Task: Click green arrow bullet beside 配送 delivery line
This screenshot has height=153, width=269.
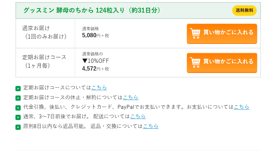Action: click(18, 117)
